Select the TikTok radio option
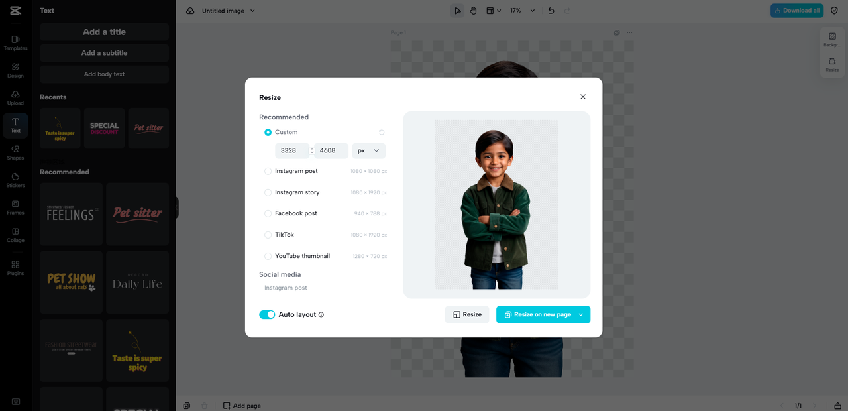Screen dimensions: 848x411 268,235
